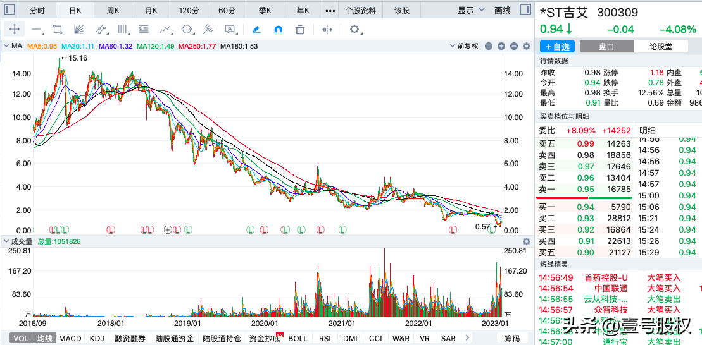Toggle the blue magnet snap icon
The width and height of the screenshot is (702, 345).
click(x=278, y=30)
